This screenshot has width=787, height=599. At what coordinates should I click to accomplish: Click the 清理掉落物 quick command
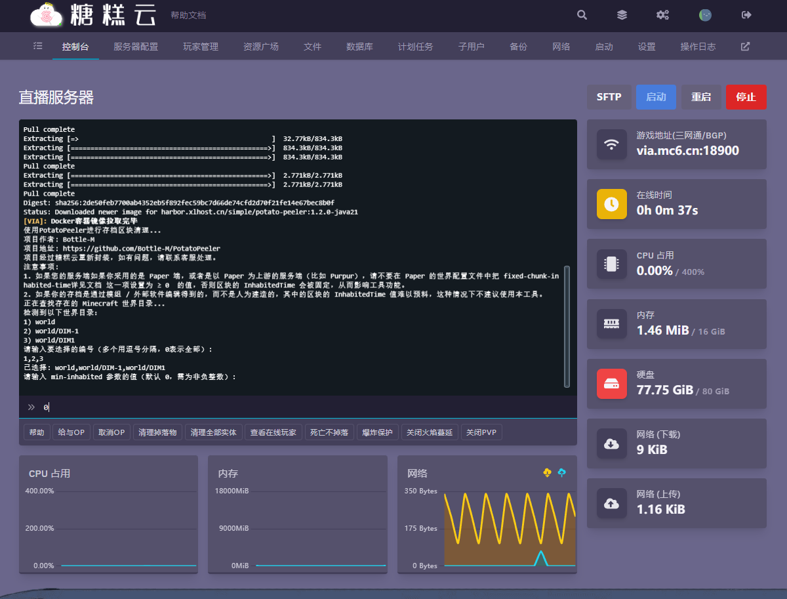[x=157, y=432]
